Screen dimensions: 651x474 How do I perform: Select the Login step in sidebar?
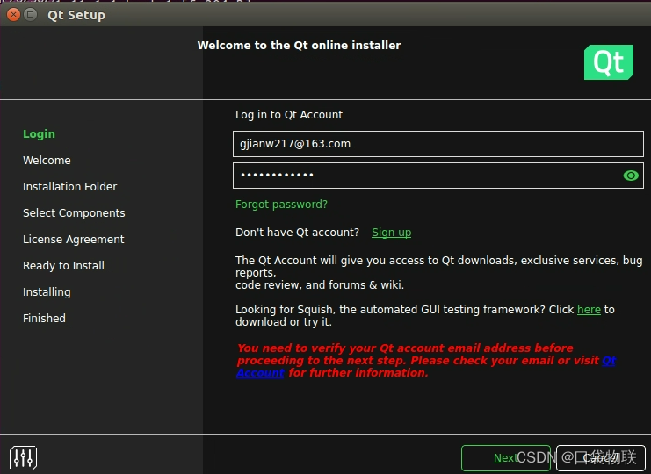[x=39, y=134]
